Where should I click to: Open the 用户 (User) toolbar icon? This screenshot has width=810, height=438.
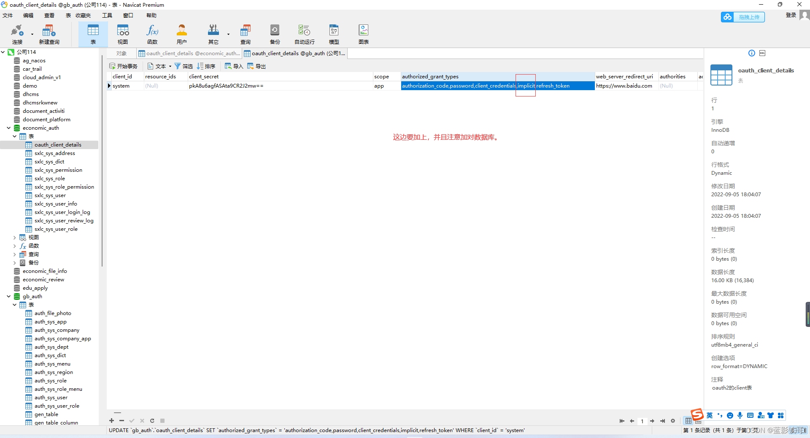[x=182, y=34]
